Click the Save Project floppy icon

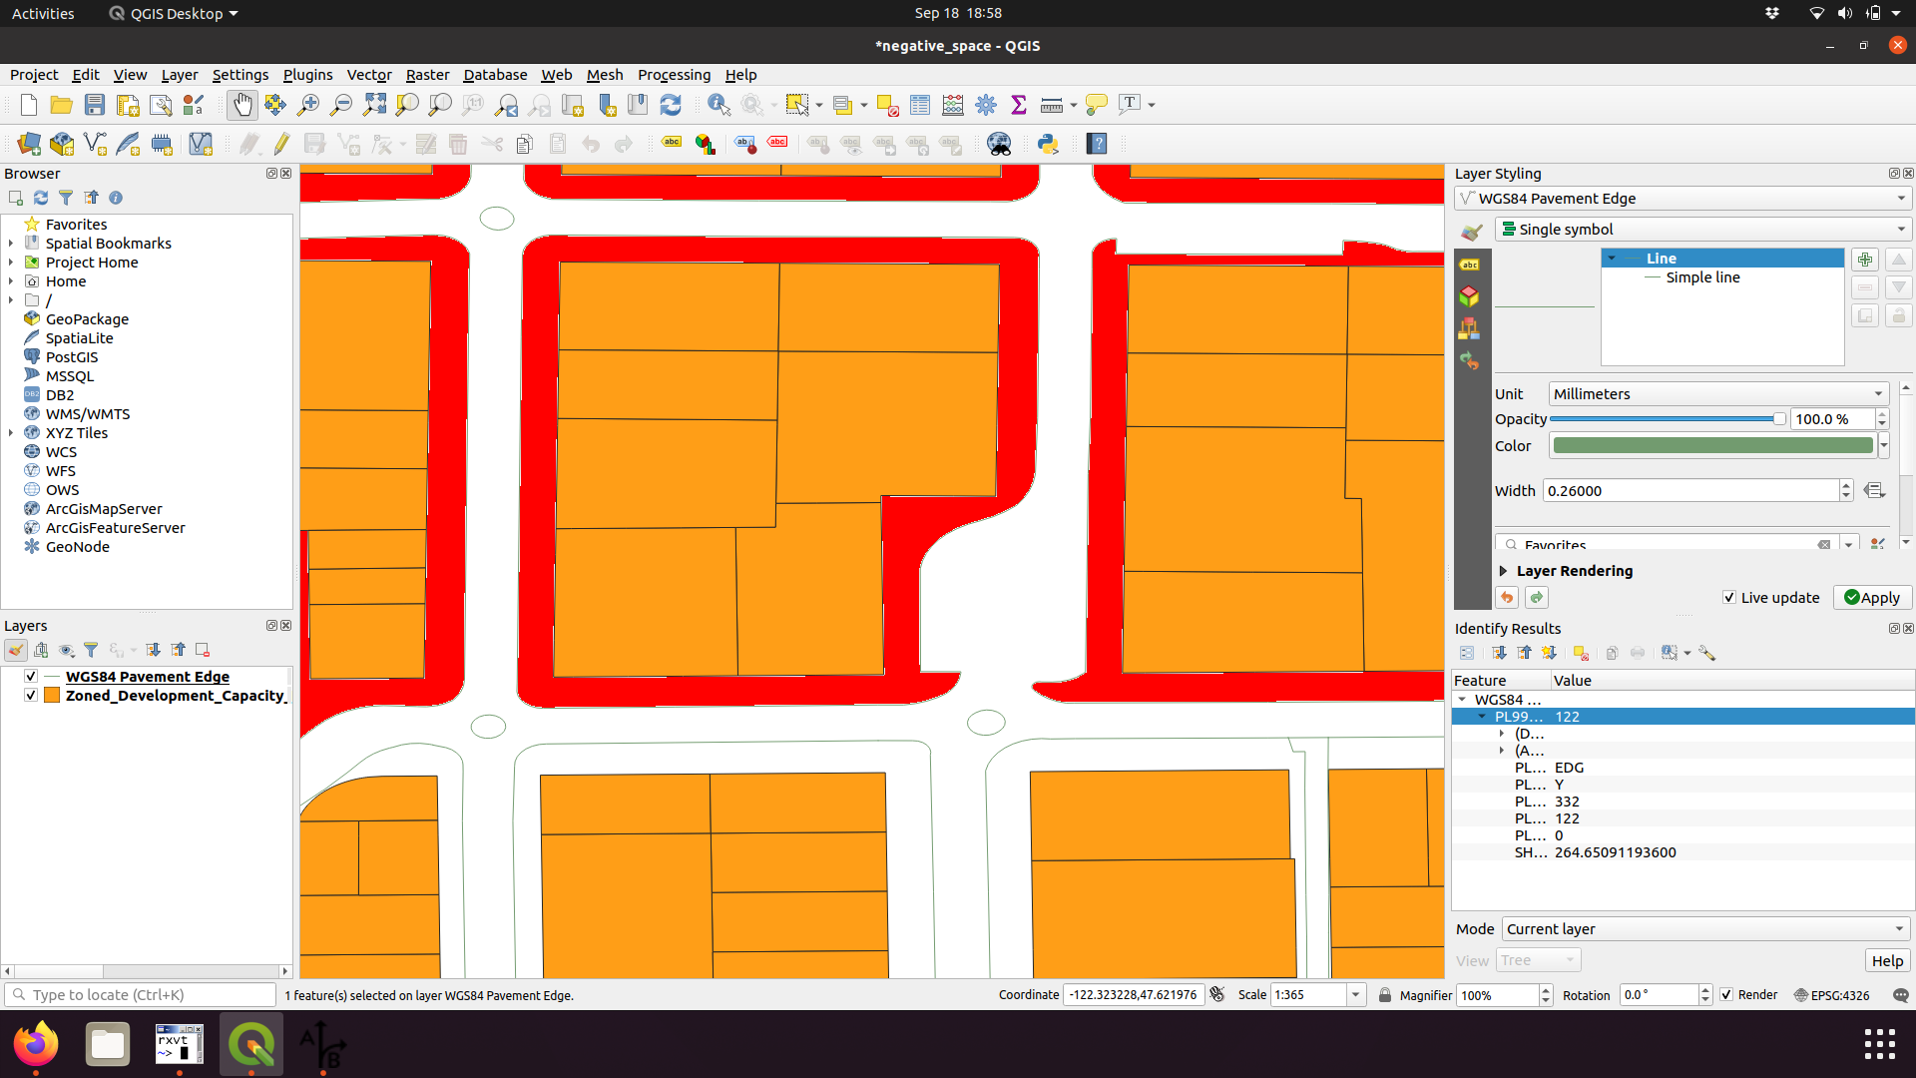click(95, 105)
